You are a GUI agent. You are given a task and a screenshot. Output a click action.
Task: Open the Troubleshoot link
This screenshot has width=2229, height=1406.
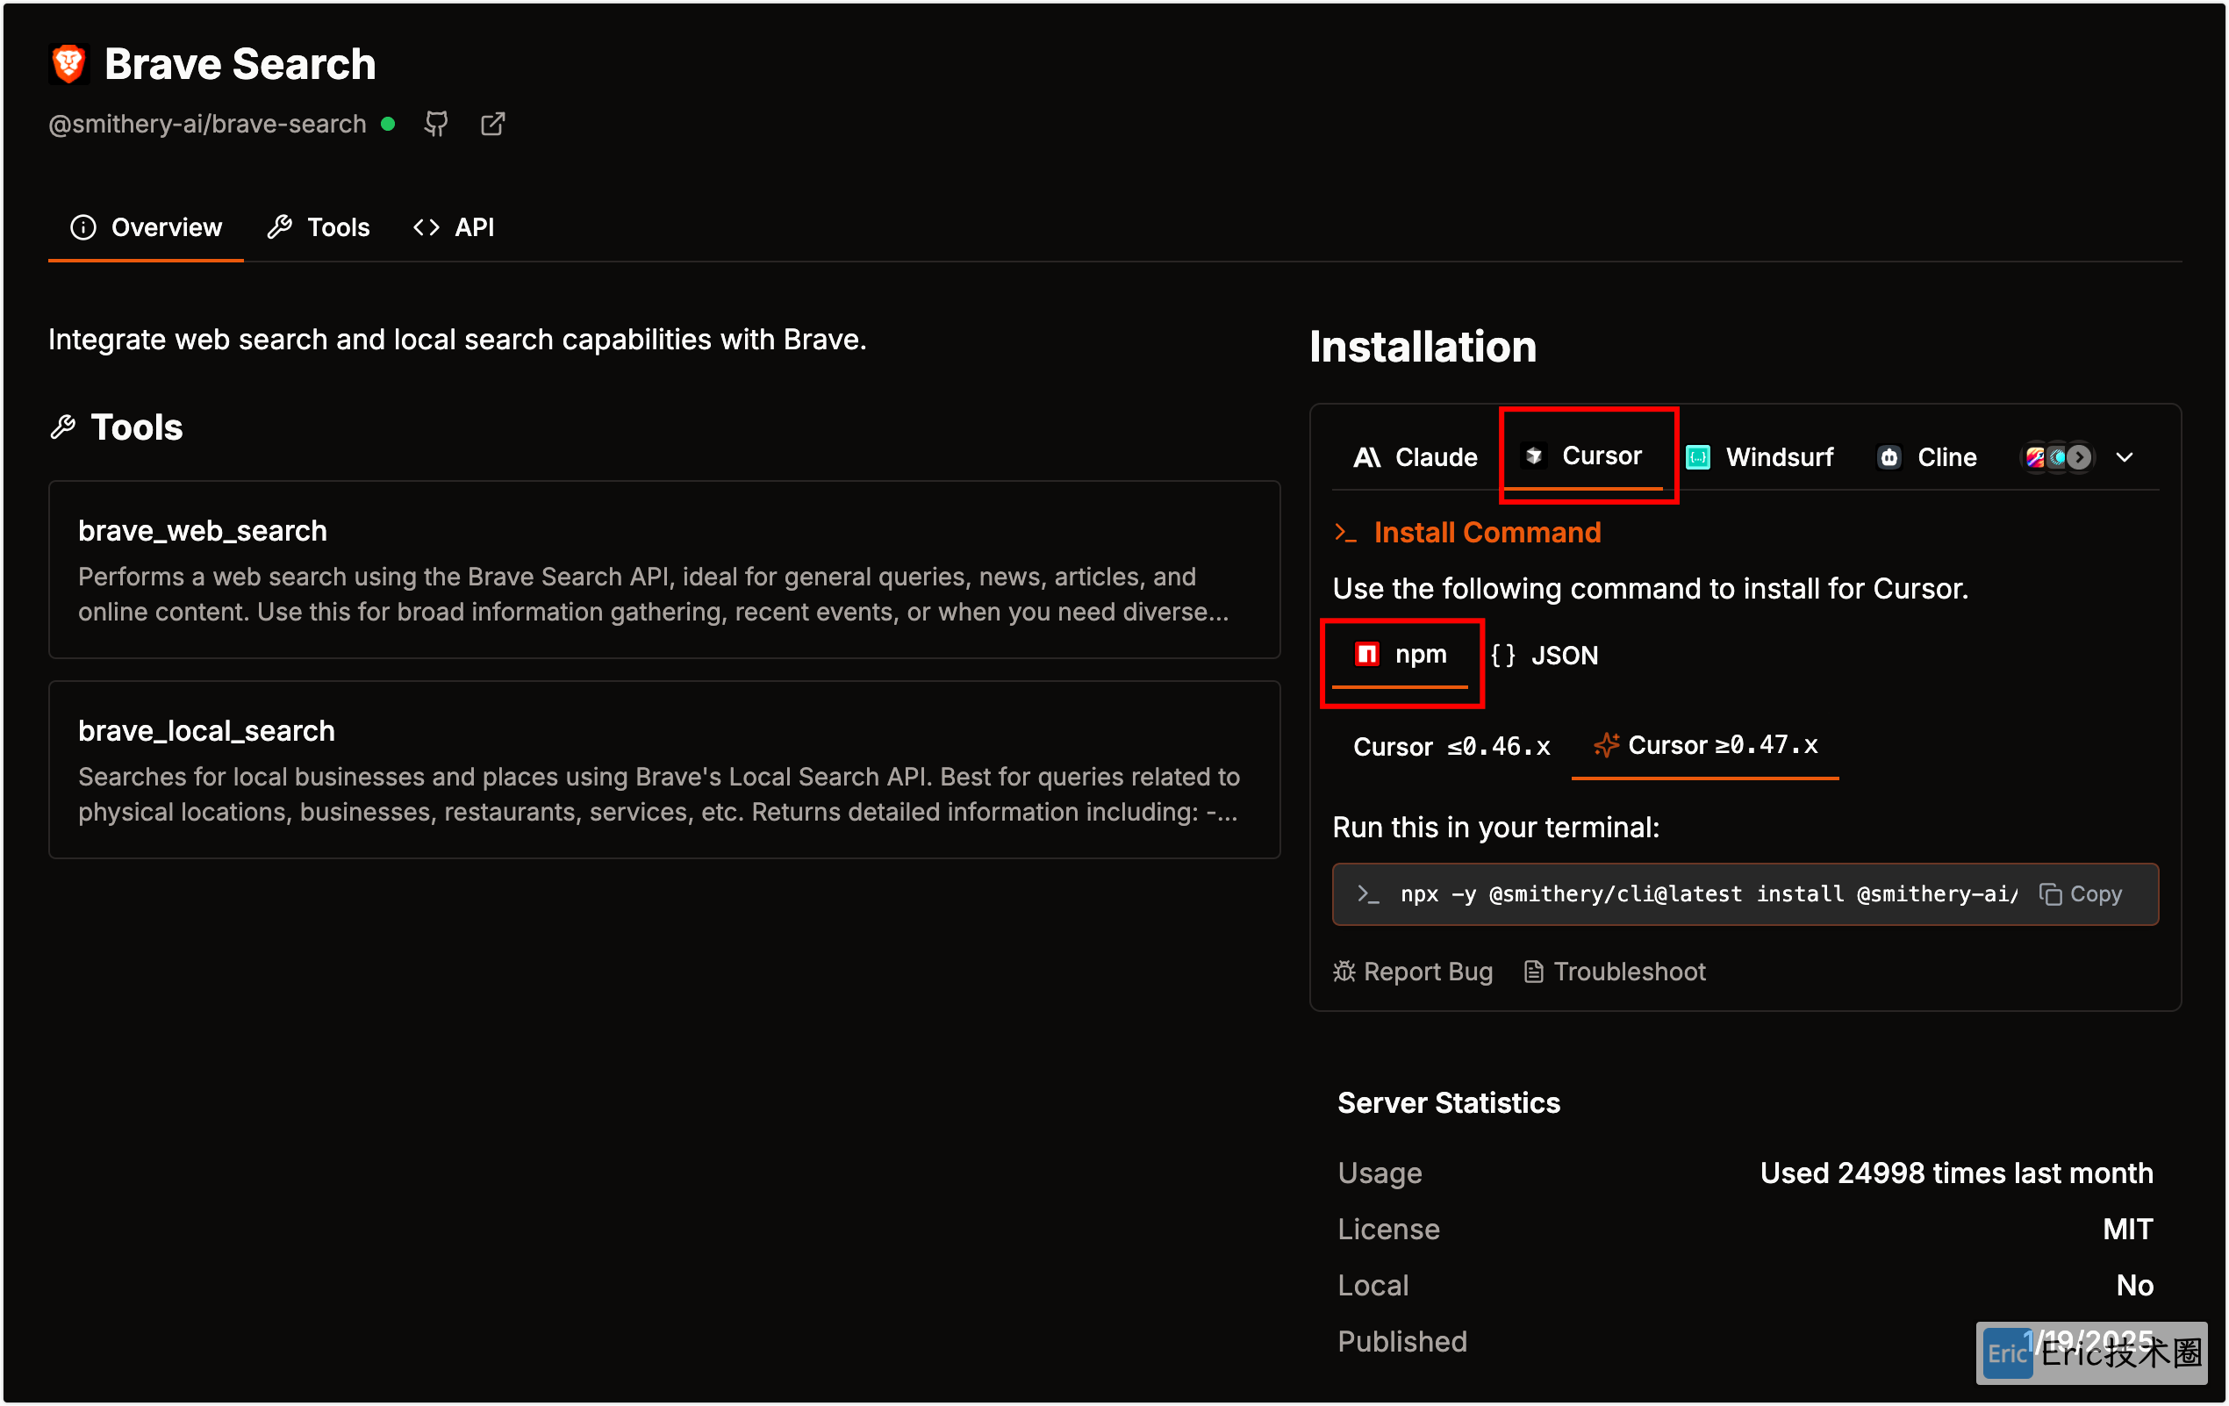click(x=1615, y=971)
